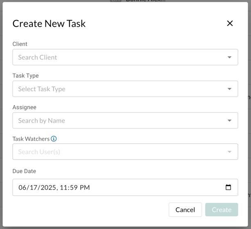Open the Due Date calendar picker icon

click(228, 187)
